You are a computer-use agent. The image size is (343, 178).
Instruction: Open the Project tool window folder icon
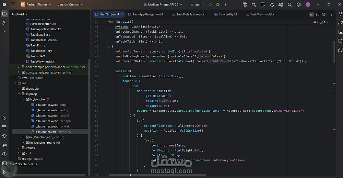(x=4, y=14)
